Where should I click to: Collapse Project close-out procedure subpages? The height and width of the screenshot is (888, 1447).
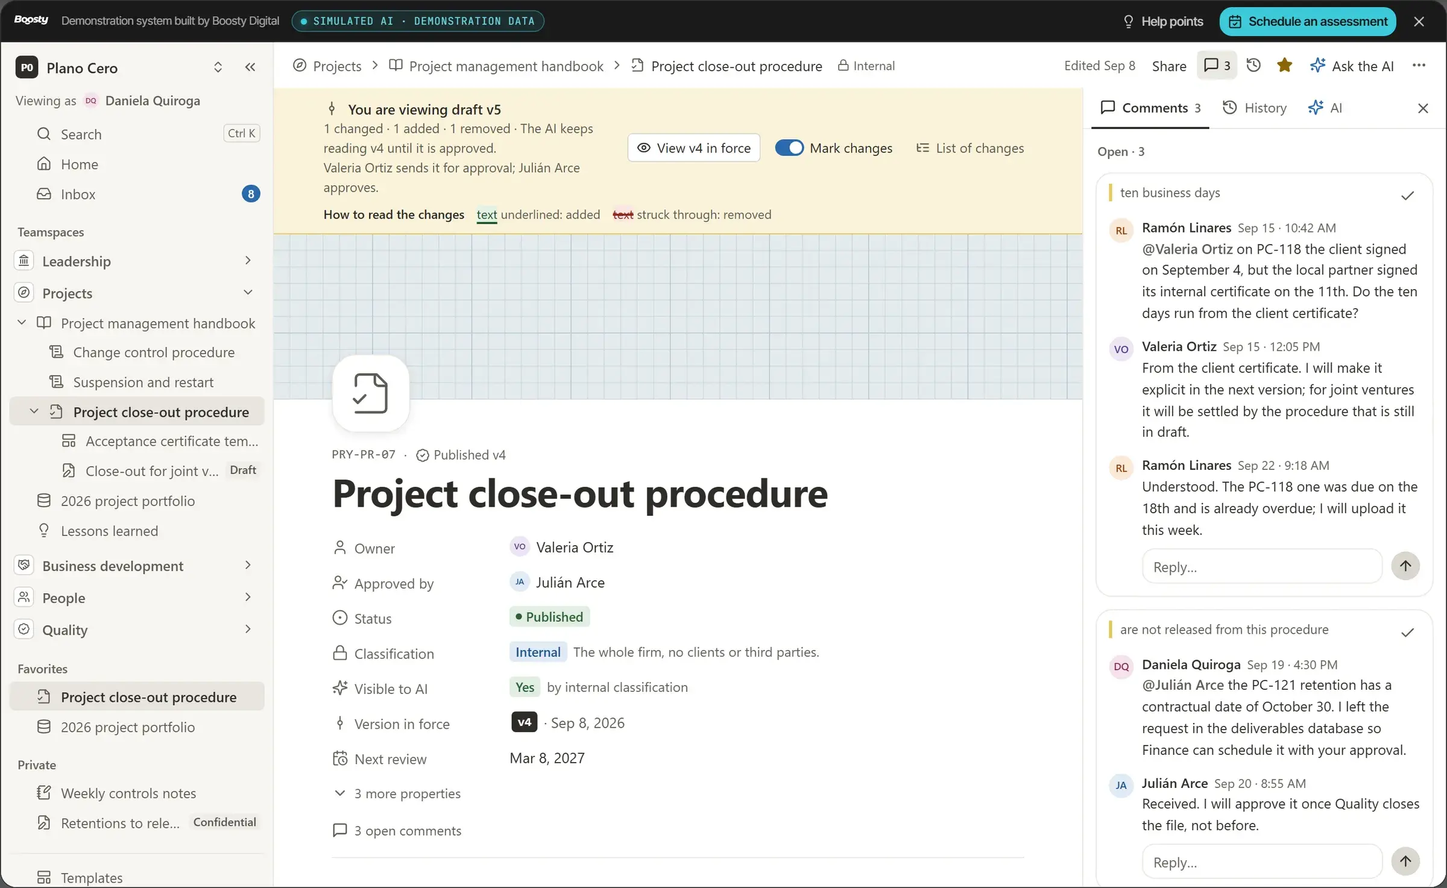(x=34, y=411)
